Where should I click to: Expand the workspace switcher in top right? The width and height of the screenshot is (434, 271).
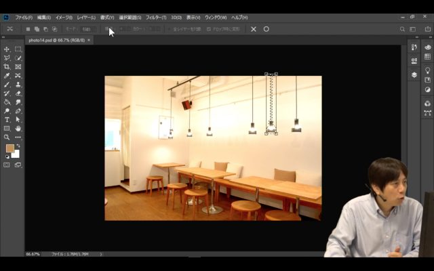click(x=414, y=29)
